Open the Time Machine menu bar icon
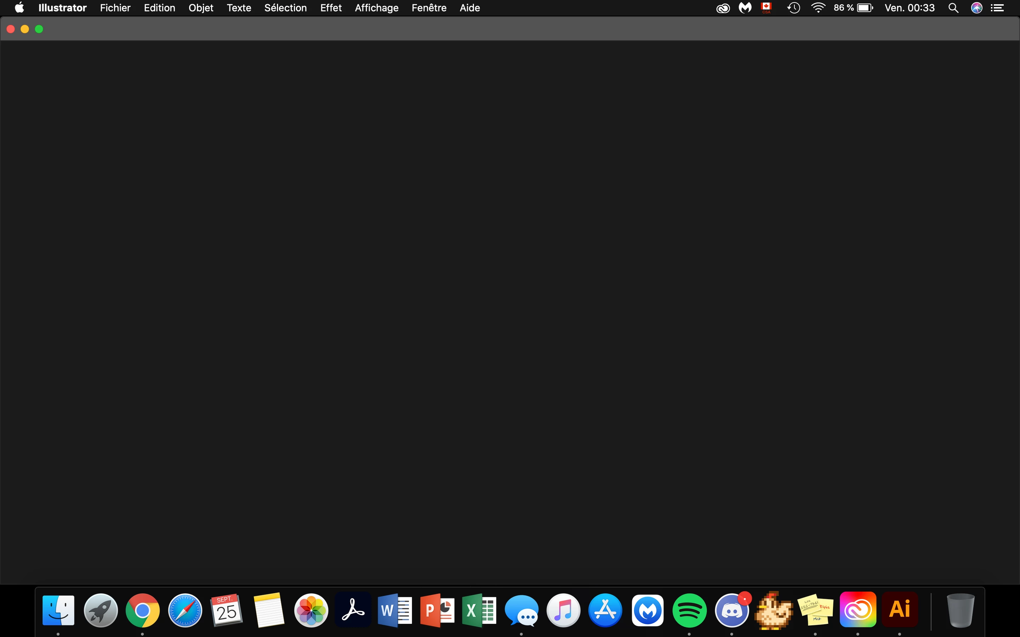This screenshot has height=637, width=1020. coord(793,8)
